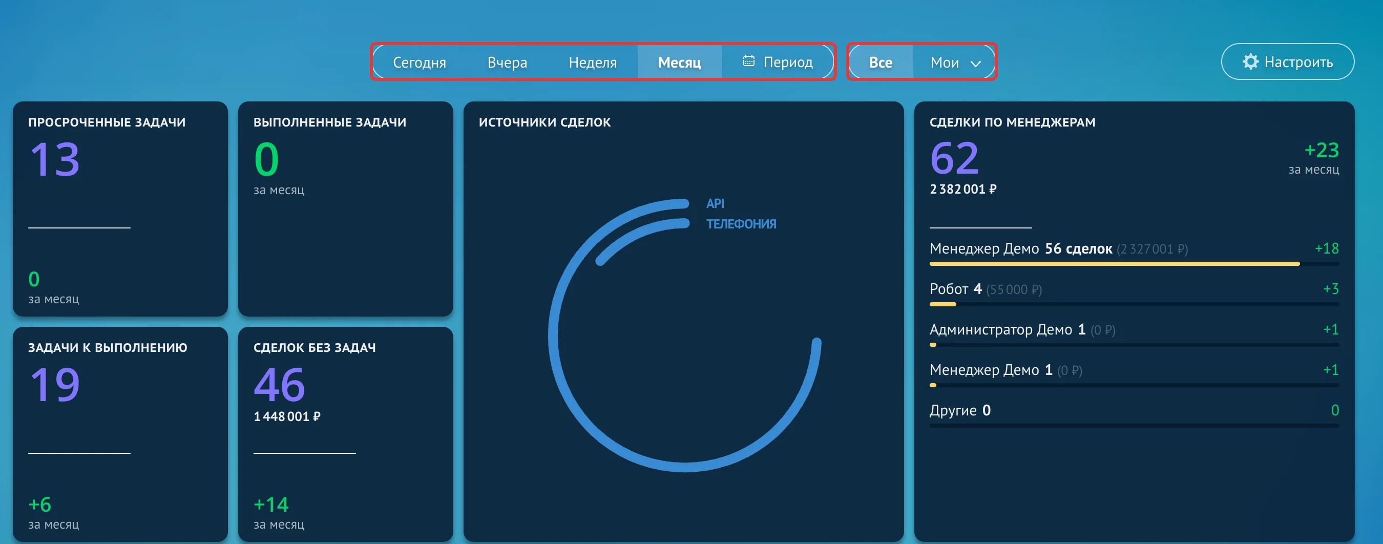The height and width of the screenshot is (544, 1383).
Task: Show Все deals filter
Action: (x=881, y=62)
